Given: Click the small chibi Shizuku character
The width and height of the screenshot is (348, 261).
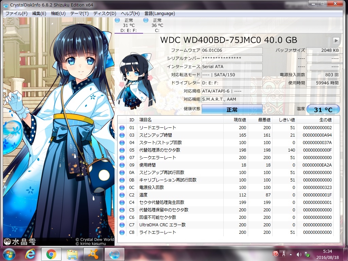Looking at the screenshot, I should coord(135,81).
